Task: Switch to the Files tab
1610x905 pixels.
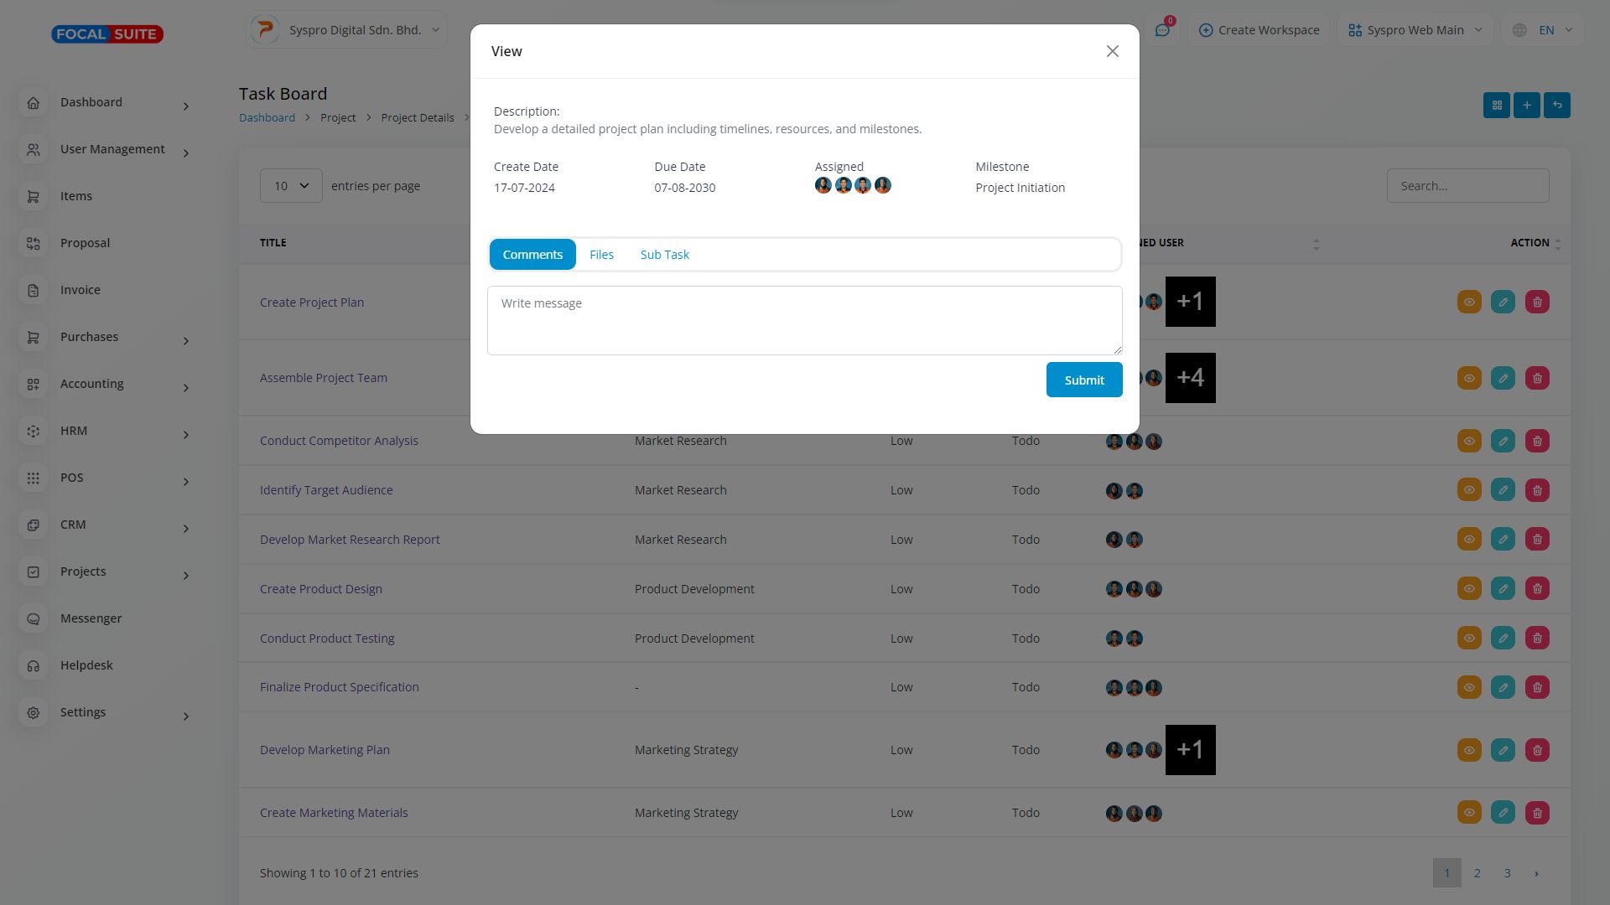Action: click(x=601, y=255)
